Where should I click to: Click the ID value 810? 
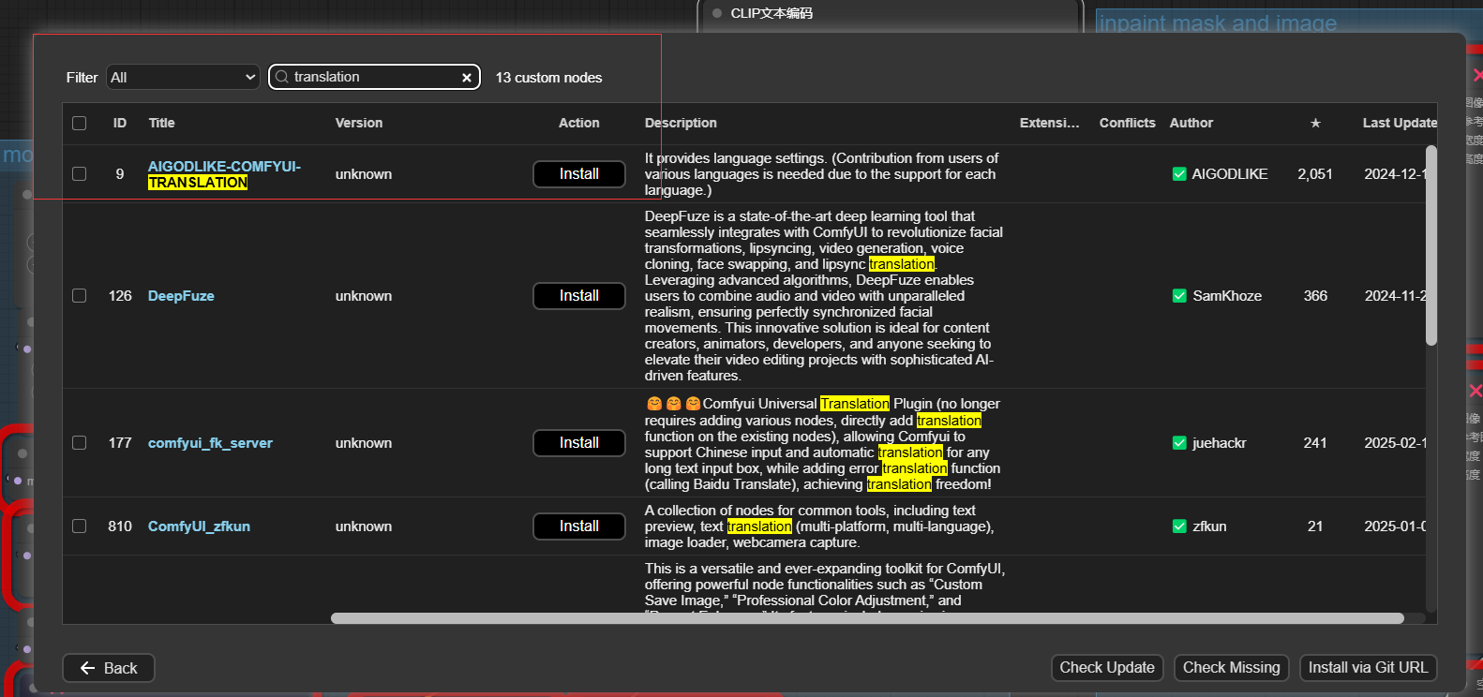tap(120, 526)
